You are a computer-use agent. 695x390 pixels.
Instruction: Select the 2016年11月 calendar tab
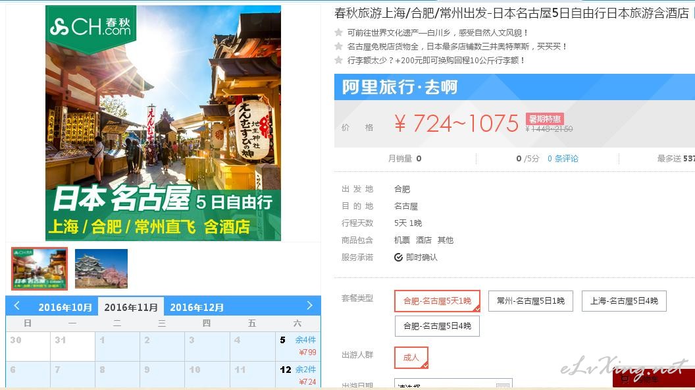pos(131,307)
